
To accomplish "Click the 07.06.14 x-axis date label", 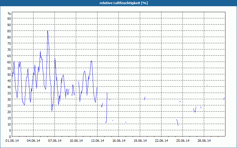I will 55,141.
